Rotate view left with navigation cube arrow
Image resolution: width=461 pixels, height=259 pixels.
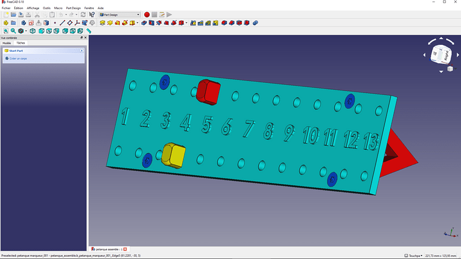(x=424, y=55)
